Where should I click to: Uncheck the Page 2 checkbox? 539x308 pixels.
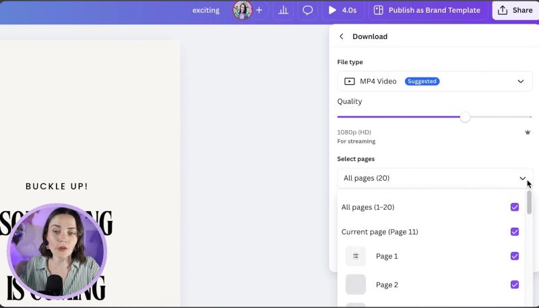pyautogui.click(x=515, y=284)
